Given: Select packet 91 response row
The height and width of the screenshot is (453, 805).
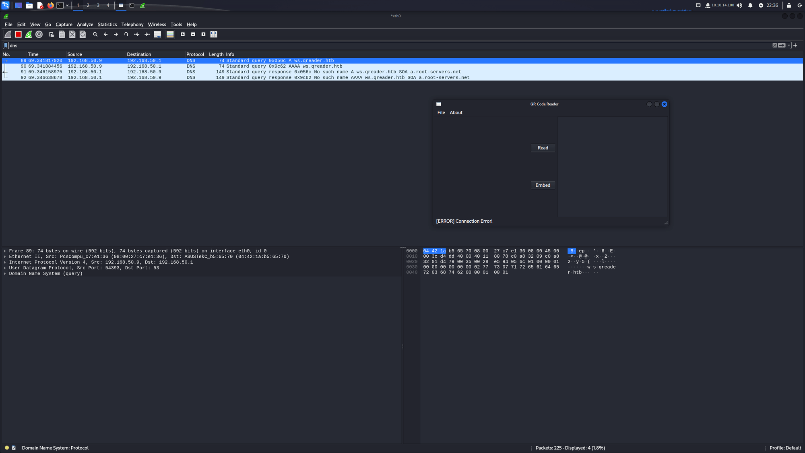Looking at the screenshot, I should click(402, 72).
